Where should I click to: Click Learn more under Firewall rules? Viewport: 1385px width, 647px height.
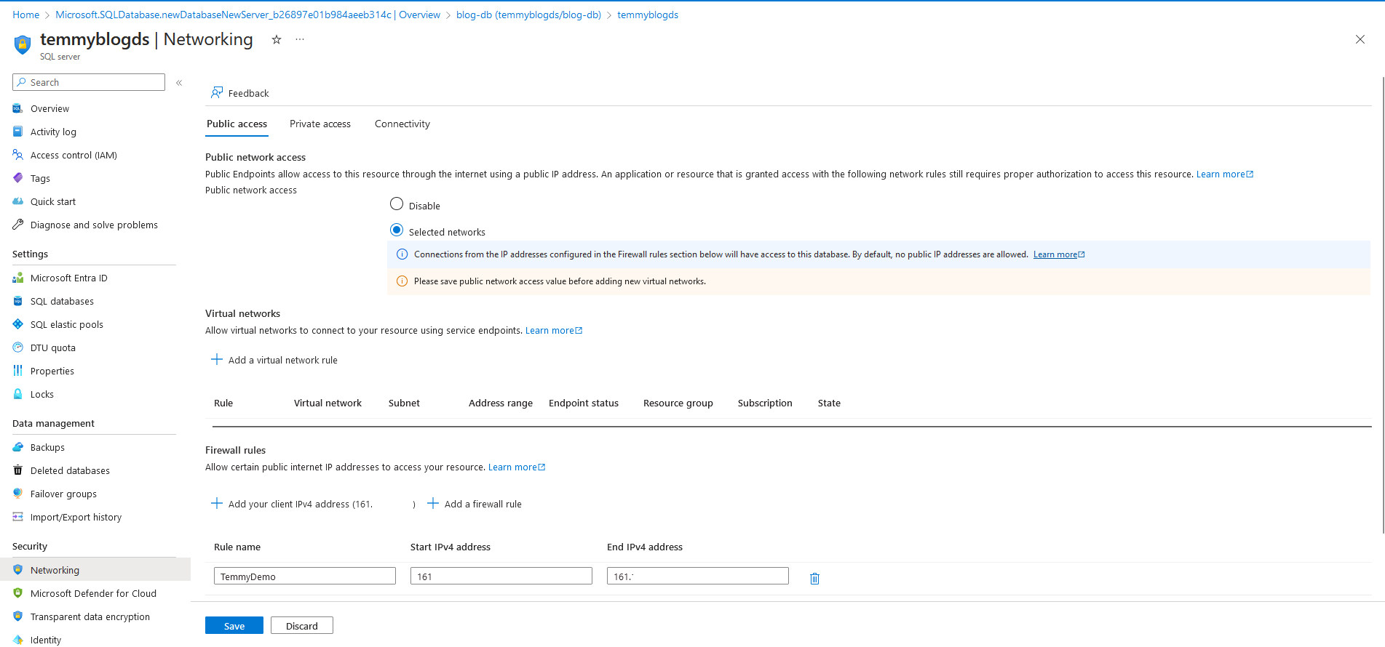[517, 467]
